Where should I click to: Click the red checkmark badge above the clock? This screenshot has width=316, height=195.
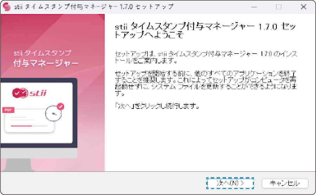[x=61, y=106]
